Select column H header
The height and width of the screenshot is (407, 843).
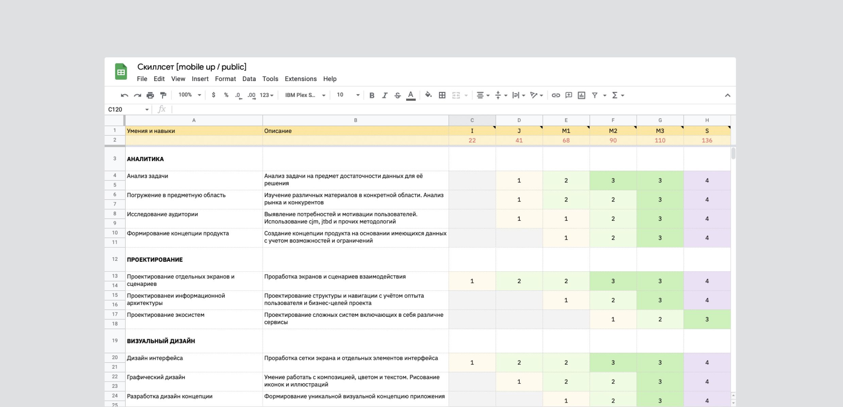click(x=707, y=120)
